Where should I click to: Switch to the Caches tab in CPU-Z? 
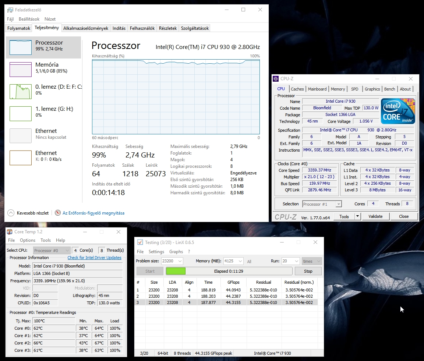tap(297, 89)
